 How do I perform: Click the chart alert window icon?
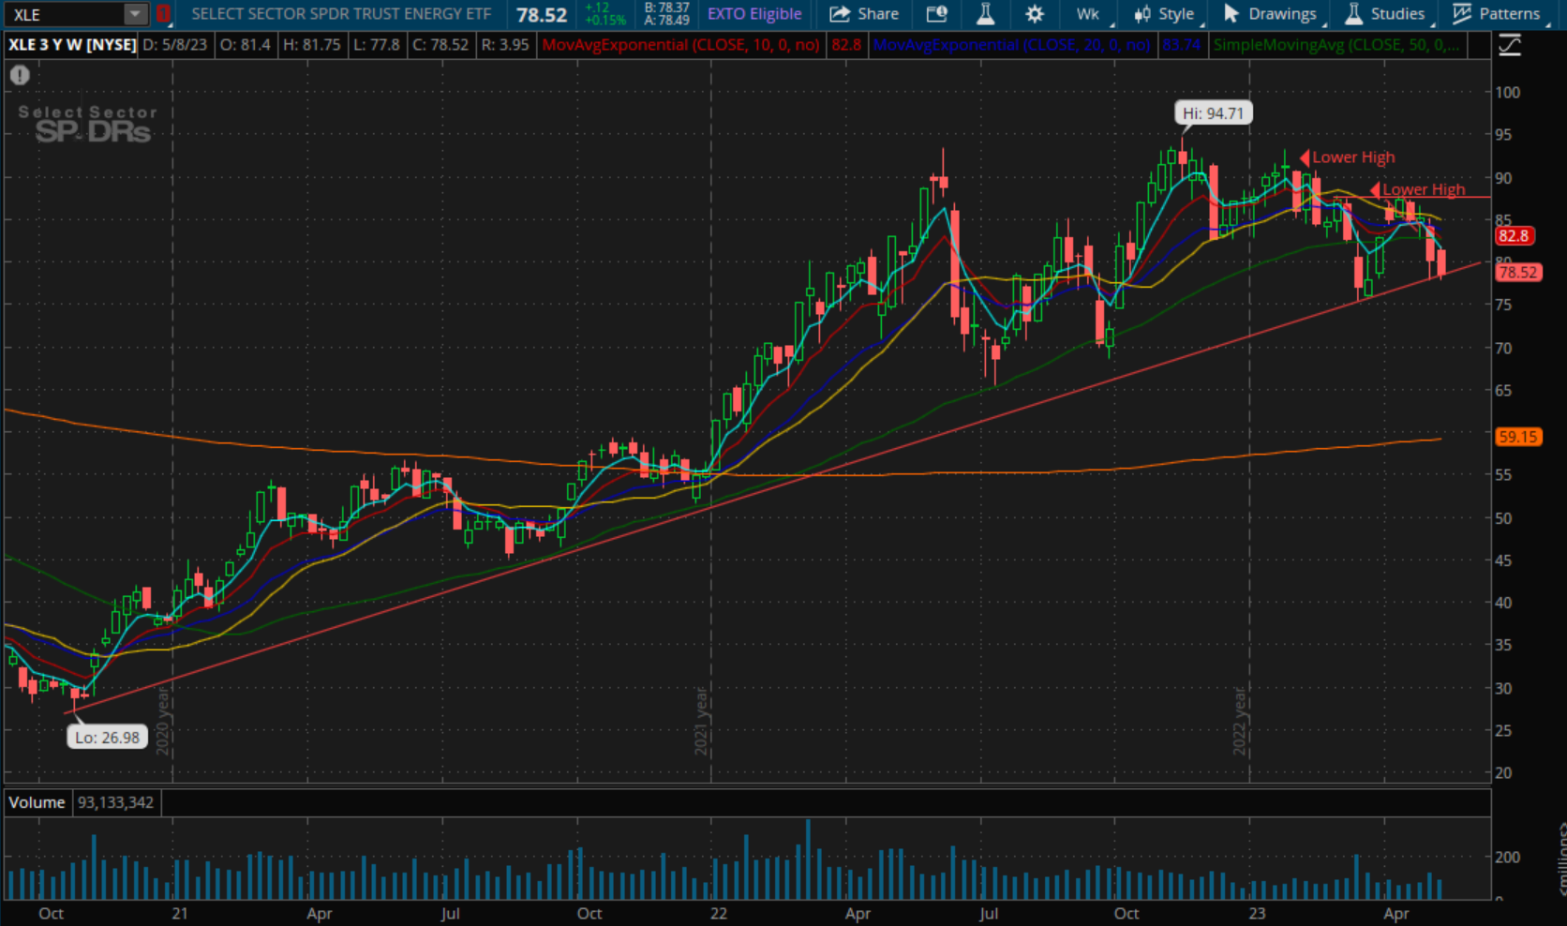936,14
